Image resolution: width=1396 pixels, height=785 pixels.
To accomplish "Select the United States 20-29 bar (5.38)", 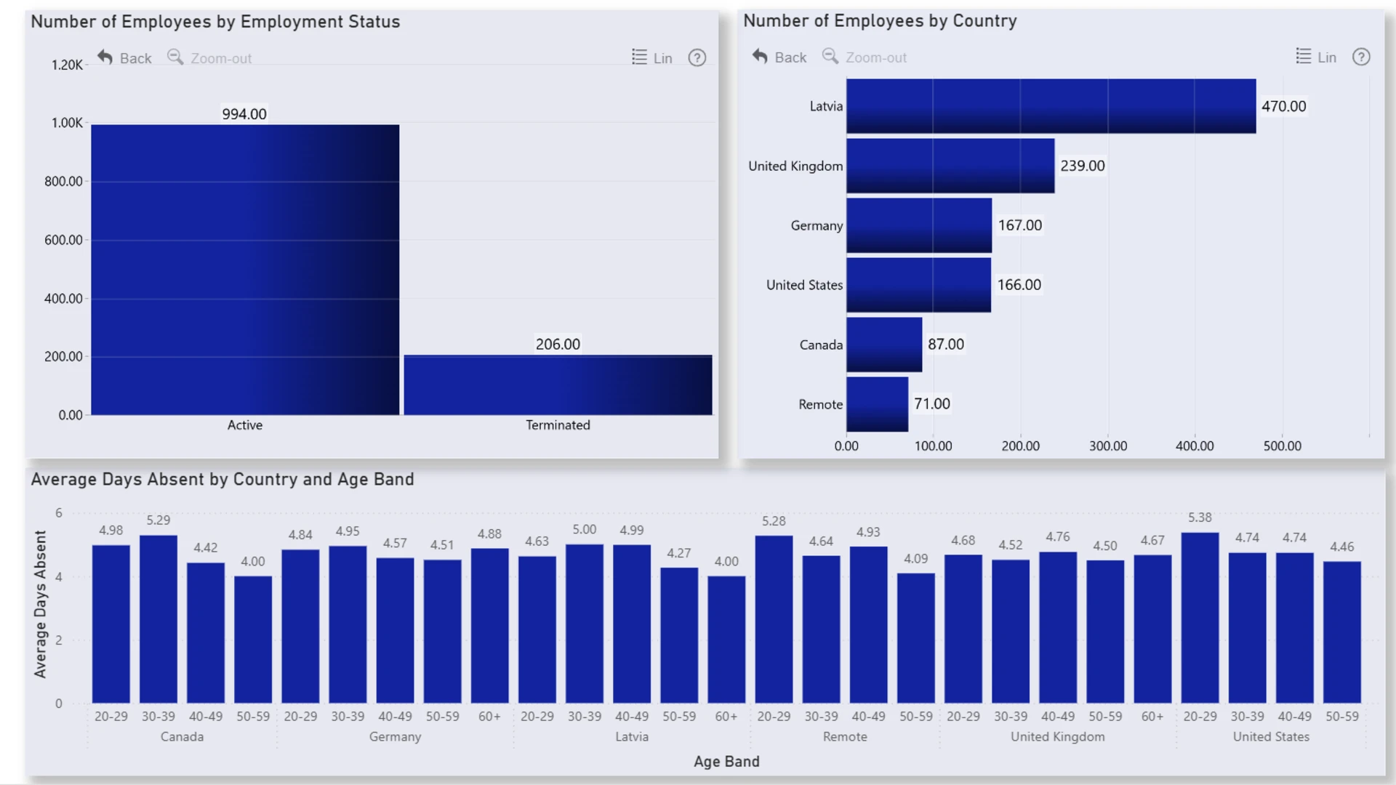I will click(x=1200, y=618).
